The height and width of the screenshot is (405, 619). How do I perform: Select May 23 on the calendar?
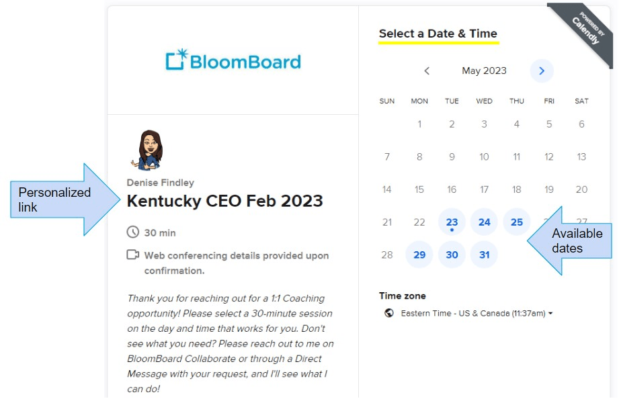(x=452, y=222)
